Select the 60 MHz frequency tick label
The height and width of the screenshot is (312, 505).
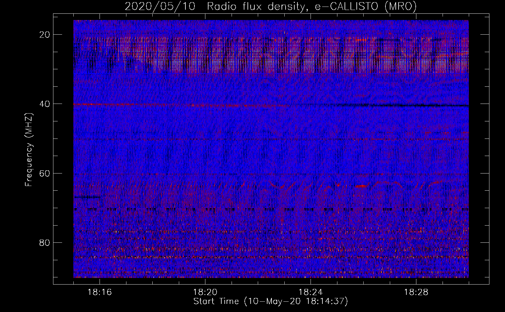coord(45,173)
